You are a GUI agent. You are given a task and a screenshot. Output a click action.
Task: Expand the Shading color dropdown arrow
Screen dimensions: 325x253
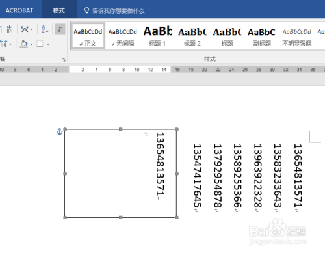click(x=32, y=44)
